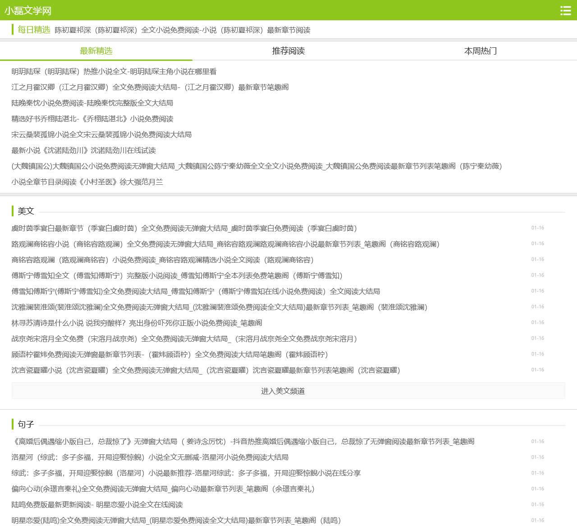The height and width of the screenshot is (526, 577).
Task: Open 虞时茵季宴白最新章节 article
Action: [x=184, y=229]
